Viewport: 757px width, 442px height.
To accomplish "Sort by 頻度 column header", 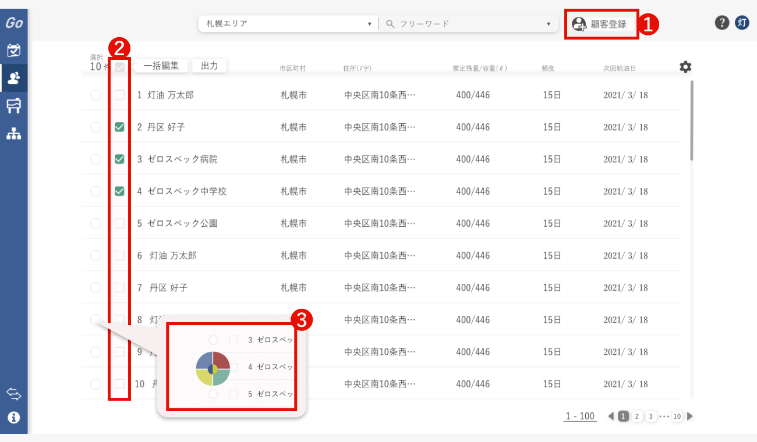I will (548, 68).
